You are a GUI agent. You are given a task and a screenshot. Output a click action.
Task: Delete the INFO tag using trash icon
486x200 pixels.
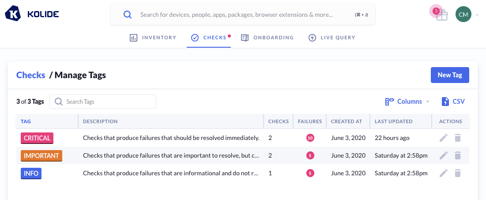(458, 173)
